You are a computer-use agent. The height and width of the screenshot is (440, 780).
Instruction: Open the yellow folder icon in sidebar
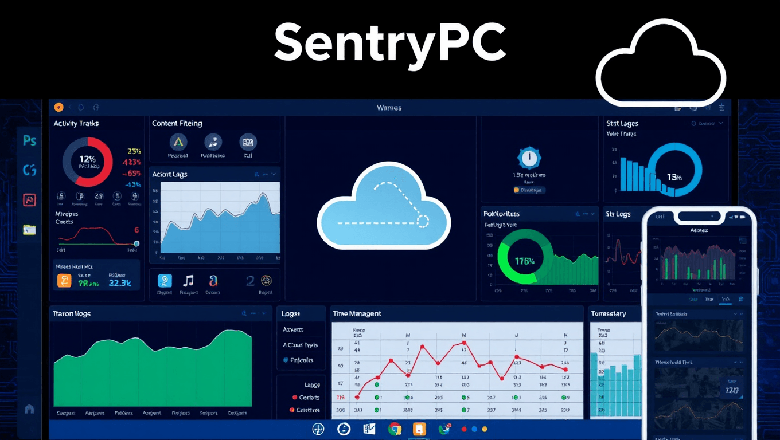(x=29, y=230)
